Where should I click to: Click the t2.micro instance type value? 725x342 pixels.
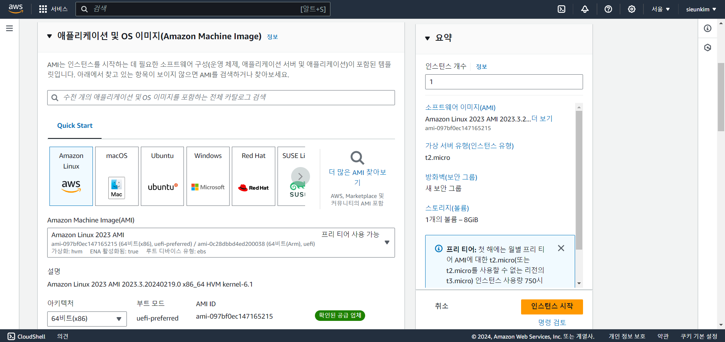(438, 158)
